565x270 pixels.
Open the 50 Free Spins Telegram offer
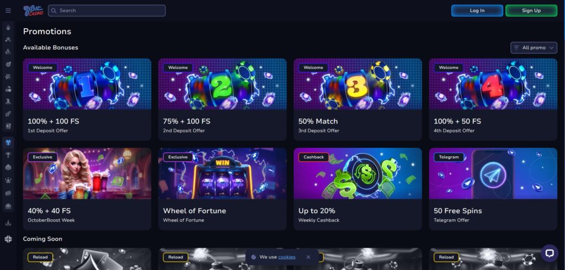click(493, 188)
